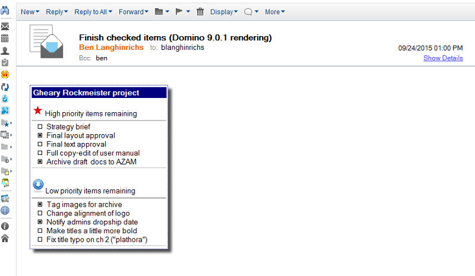
Task: Toggle the Change alignment of logo checkbox
Action: (x=40, y=213)
